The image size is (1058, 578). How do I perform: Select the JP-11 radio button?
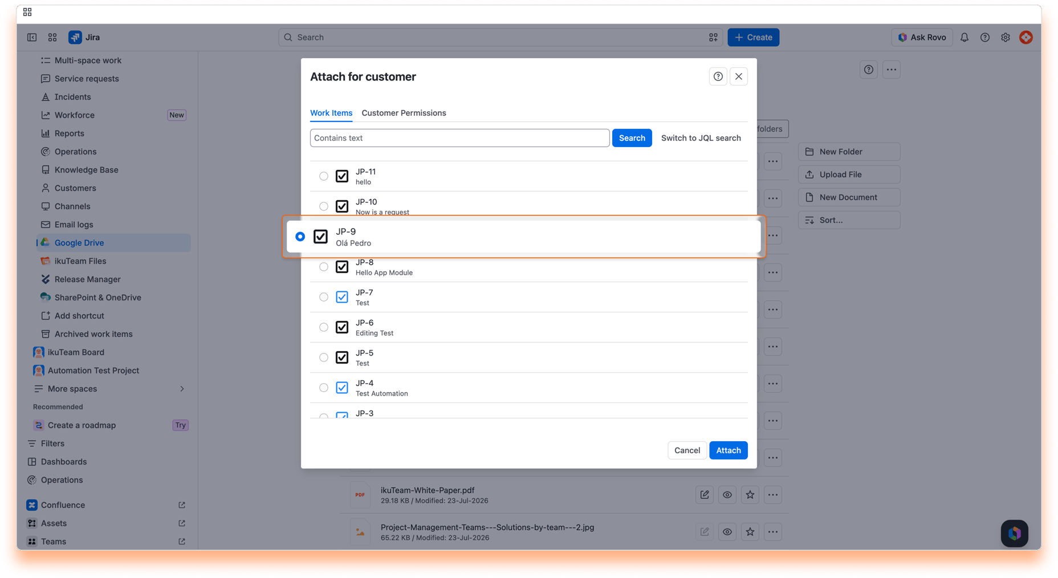coord(323,176)
